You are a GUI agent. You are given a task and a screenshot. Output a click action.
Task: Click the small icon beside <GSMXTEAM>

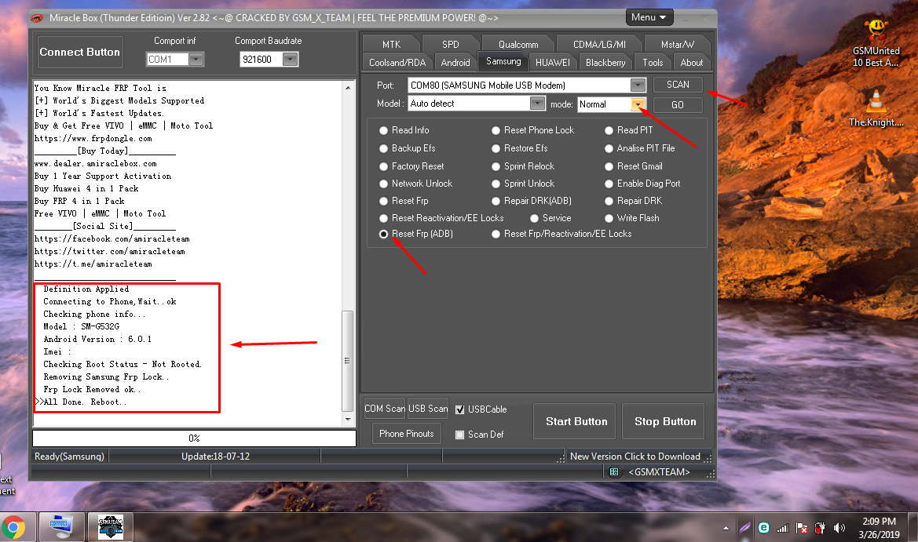click(614, 472)
